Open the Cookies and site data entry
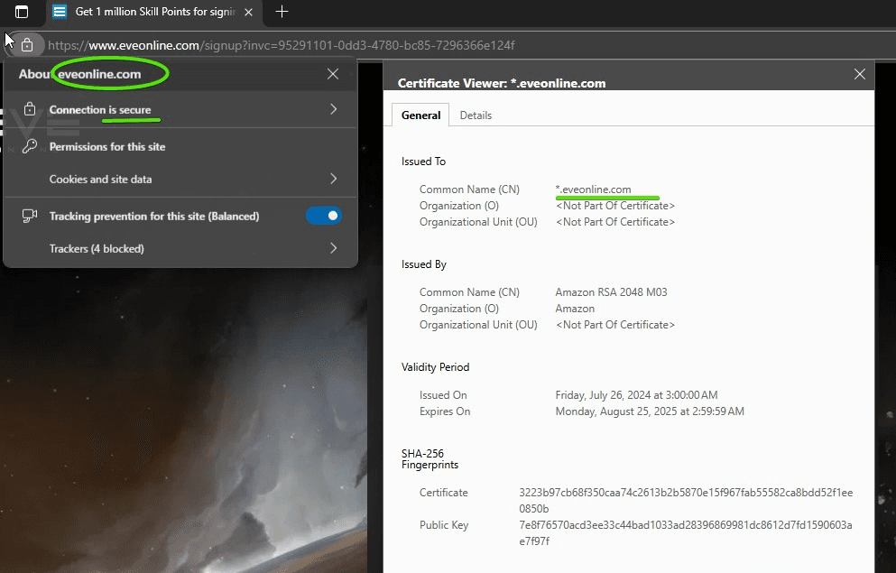The height and width of the screenshot is (573, 896). [100, 179]
